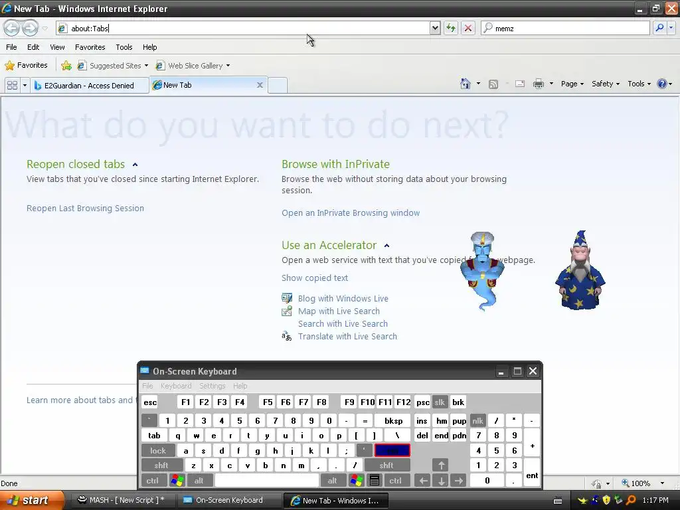Click the Print icon
The width and height of the screenshot is (680, 510).
(x=538, y=84)
